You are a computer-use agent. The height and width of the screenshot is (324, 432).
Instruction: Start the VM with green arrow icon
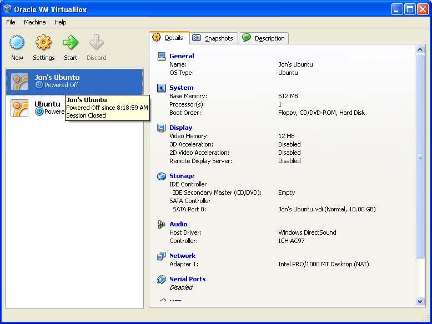(x=71, y=42)
